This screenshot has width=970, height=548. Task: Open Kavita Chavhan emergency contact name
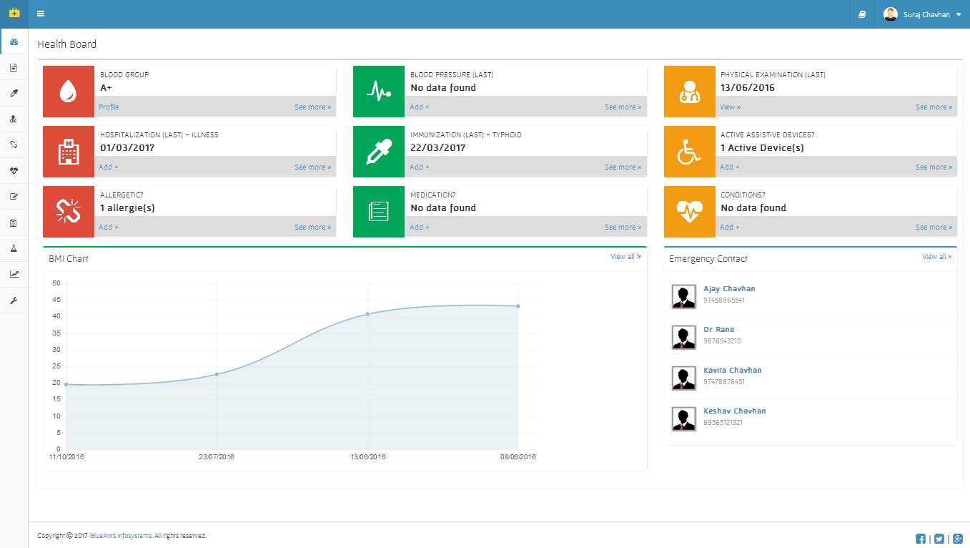733,371
